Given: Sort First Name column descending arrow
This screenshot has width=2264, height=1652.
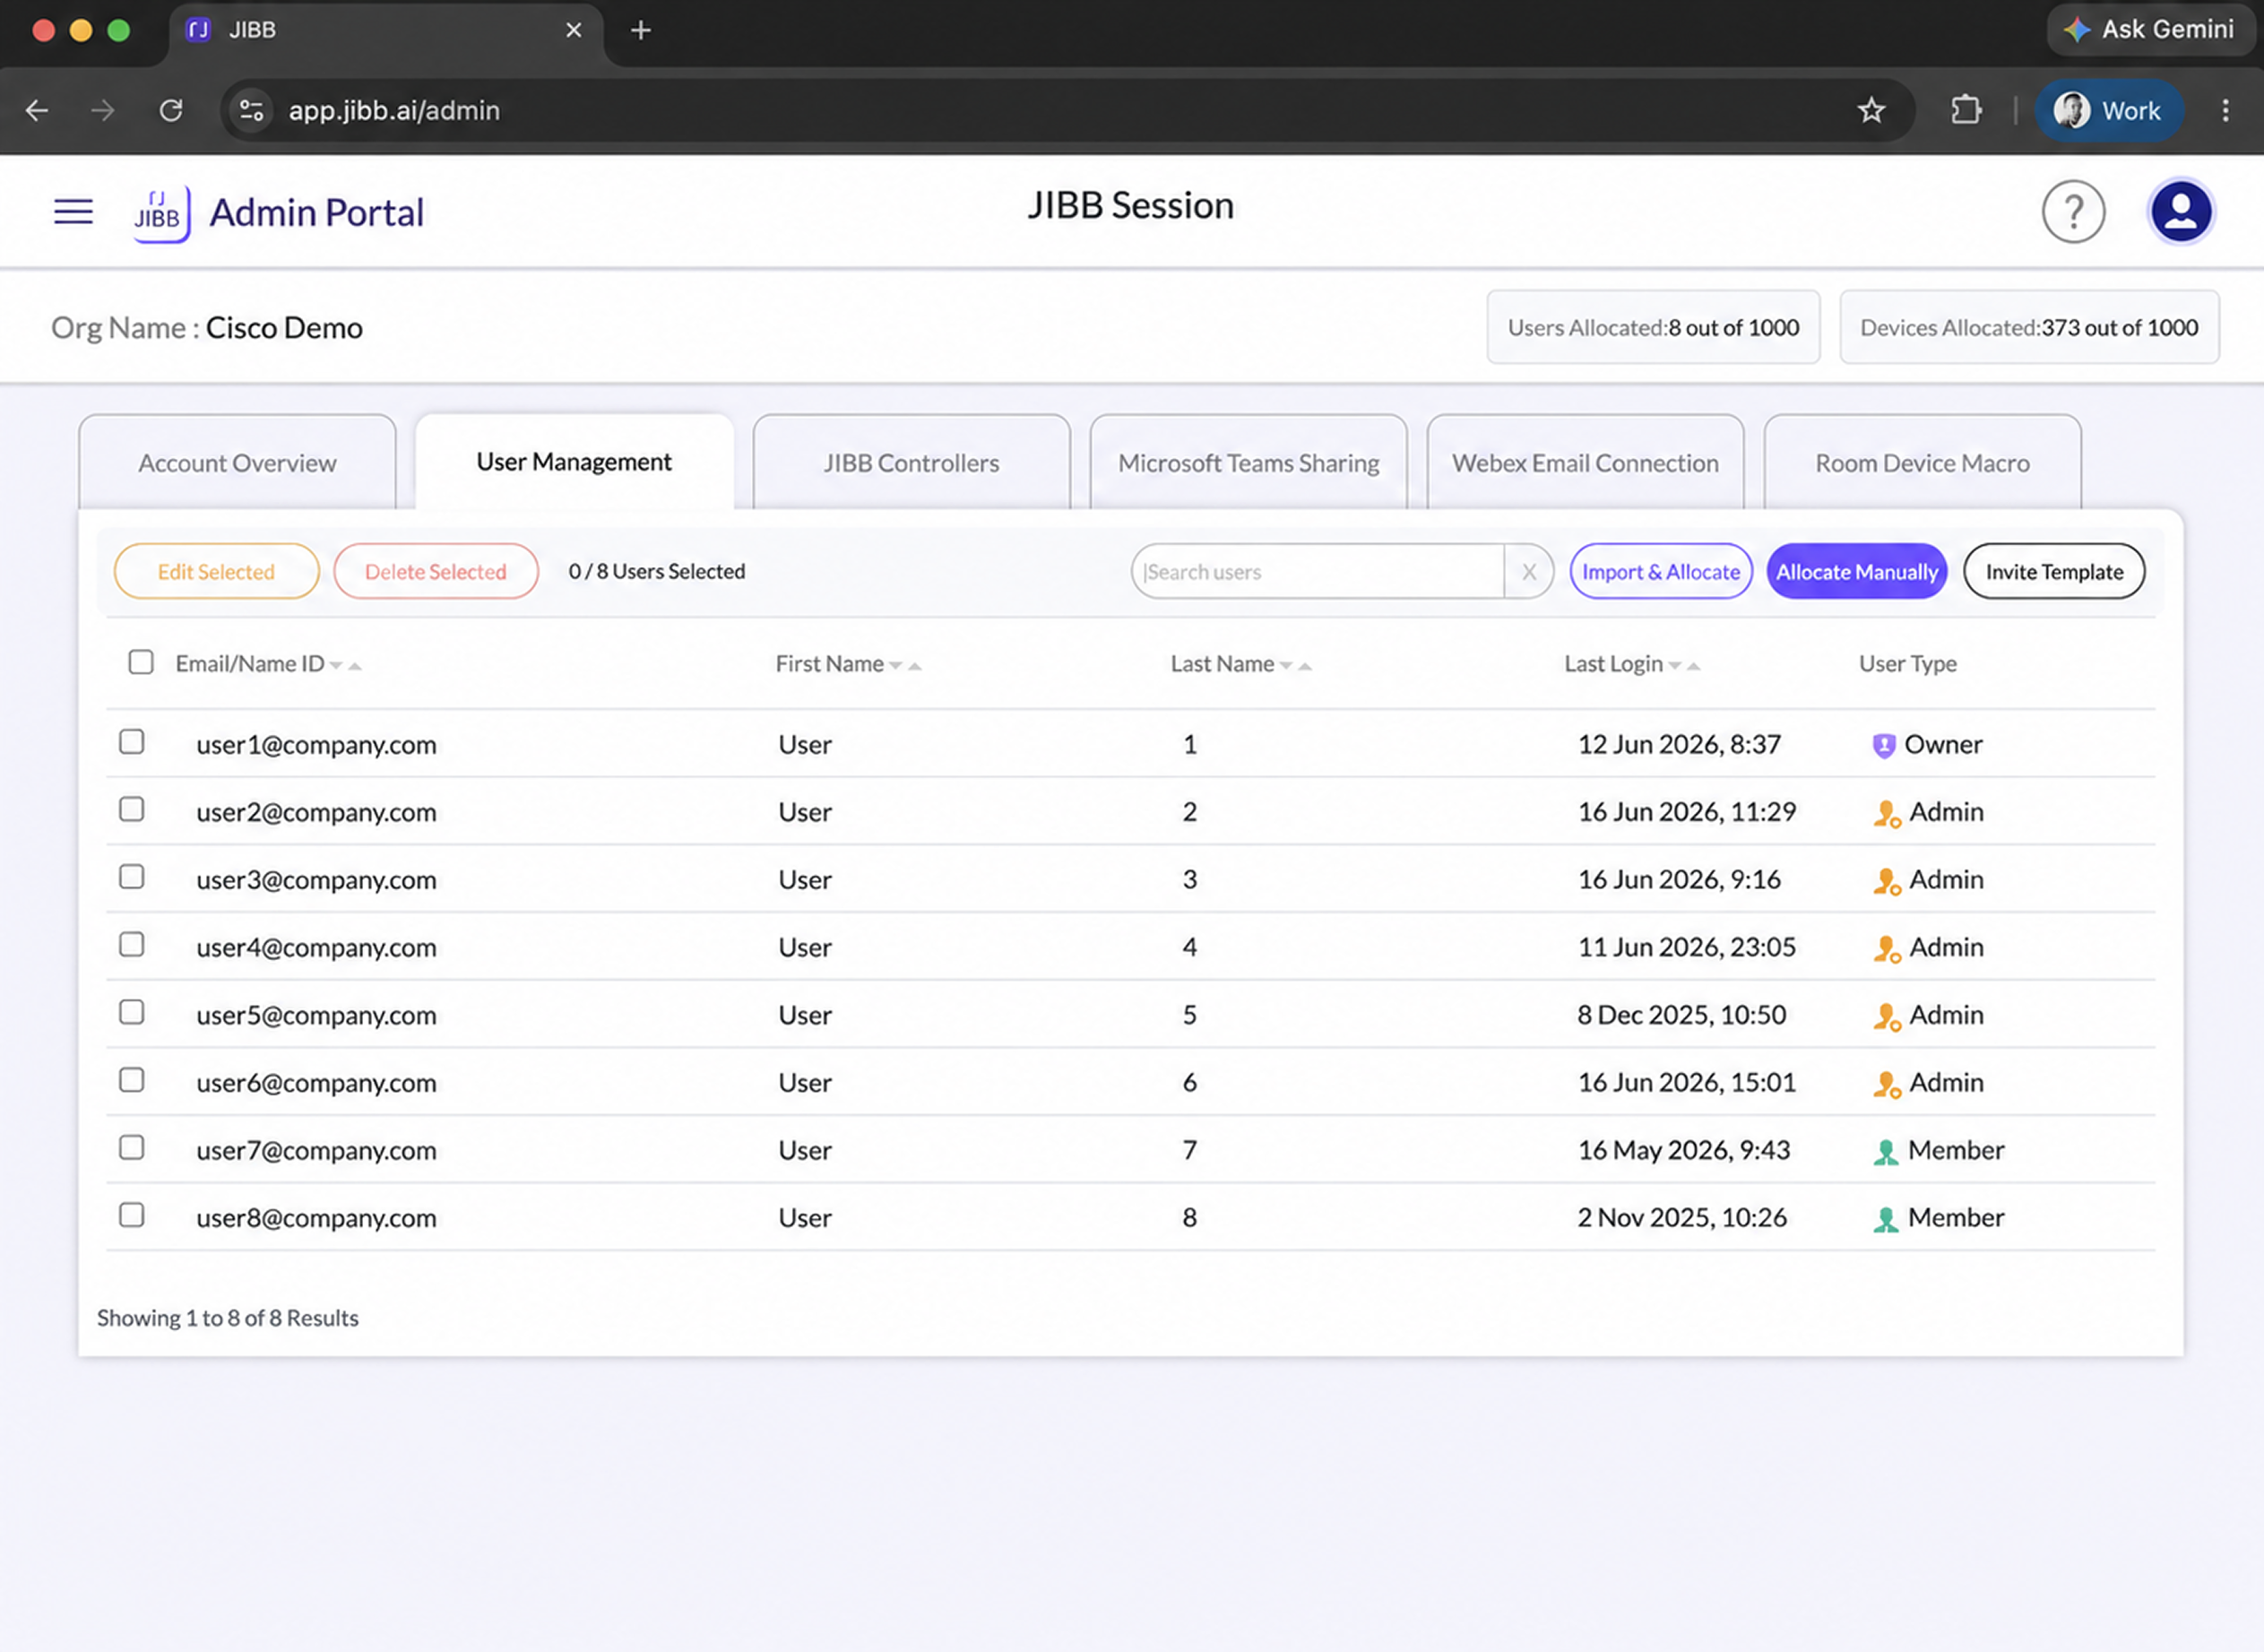Looking at the screenshot, I should 896,666.
